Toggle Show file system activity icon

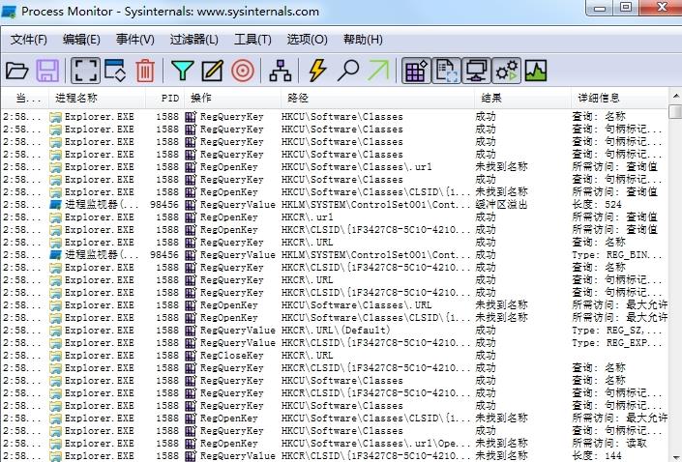point(446,71)
